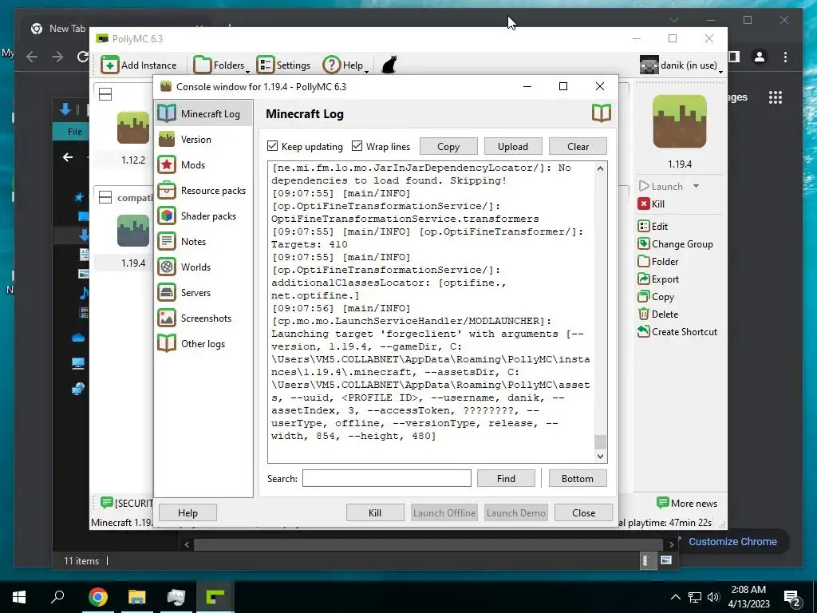Open taskbar search magnifier

click(x=57, y=597)
